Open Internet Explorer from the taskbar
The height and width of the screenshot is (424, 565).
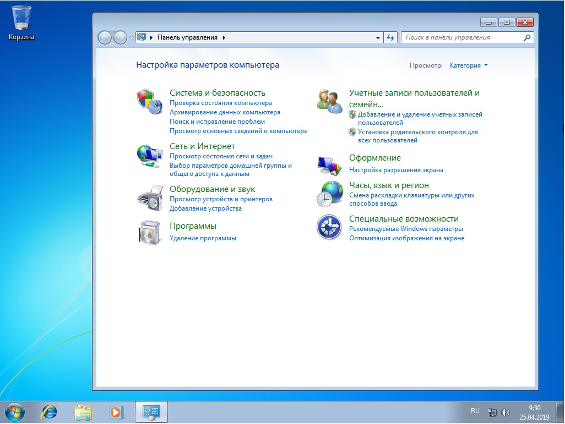pos(50,411)
